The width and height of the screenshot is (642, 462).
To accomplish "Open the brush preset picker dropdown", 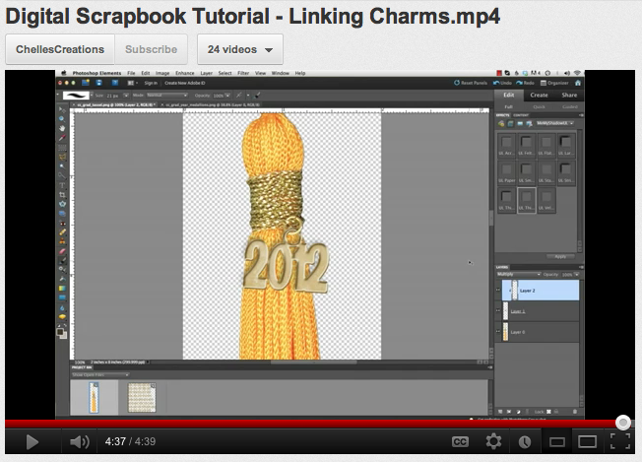I will tap(92, 96).
